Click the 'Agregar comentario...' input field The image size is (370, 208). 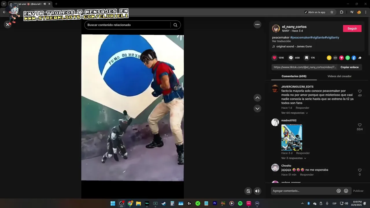pos(304,191)
